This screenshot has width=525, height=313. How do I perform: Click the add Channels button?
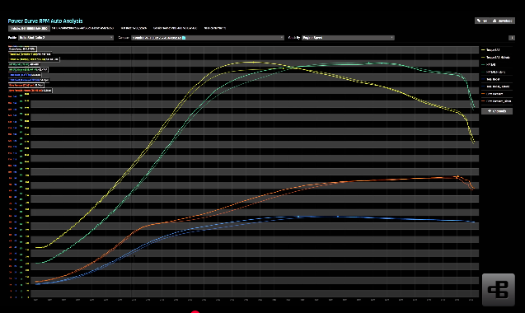pos(497,111)
